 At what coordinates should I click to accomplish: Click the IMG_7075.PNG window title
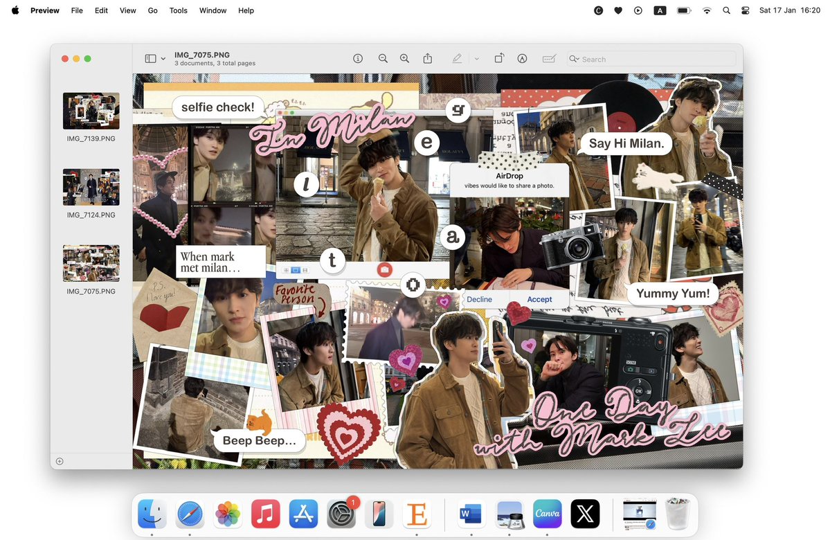click(x=202, y=55)
